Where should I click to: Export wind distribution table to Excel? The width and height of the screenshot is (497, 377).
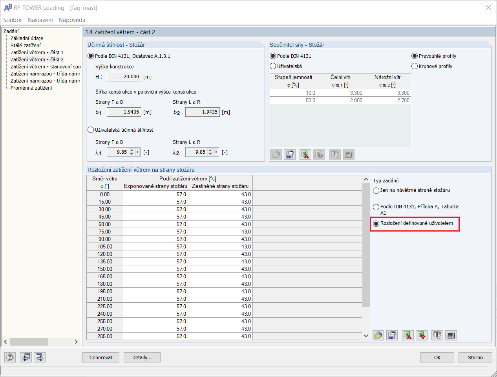408,335
